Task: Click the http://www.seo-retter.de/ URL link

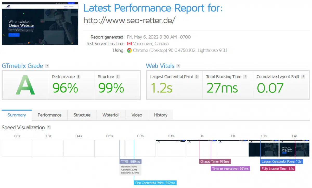Action: [x=129, y=20]
